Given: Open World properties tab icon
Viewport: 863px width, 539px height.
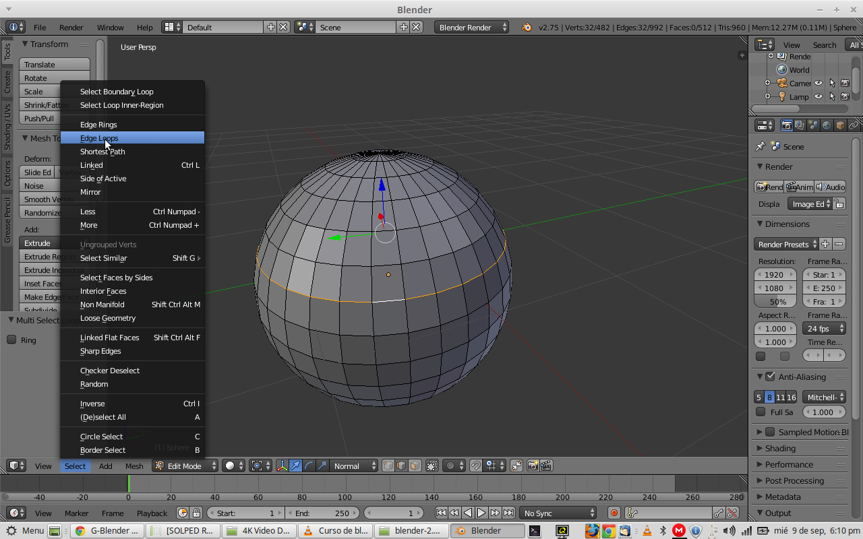Looking at the screenshot, I should 827,125.
